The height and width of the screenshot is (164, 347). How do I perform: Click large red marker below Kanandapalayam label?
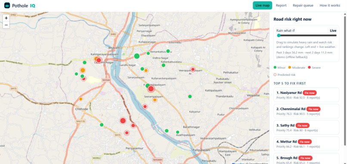click(x=151, y=89)
